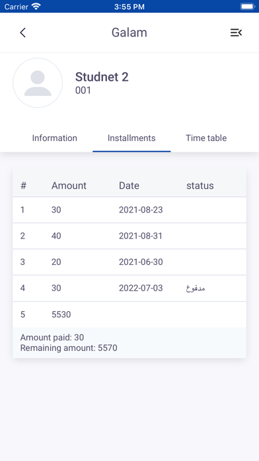Tap the student avatar placeholder
This screenshot has height=461, width=259.
pyautogui.click(x=38, y=83)
